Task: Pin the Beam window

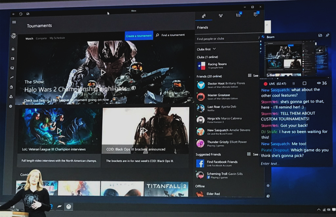Action: click(327, 35)
